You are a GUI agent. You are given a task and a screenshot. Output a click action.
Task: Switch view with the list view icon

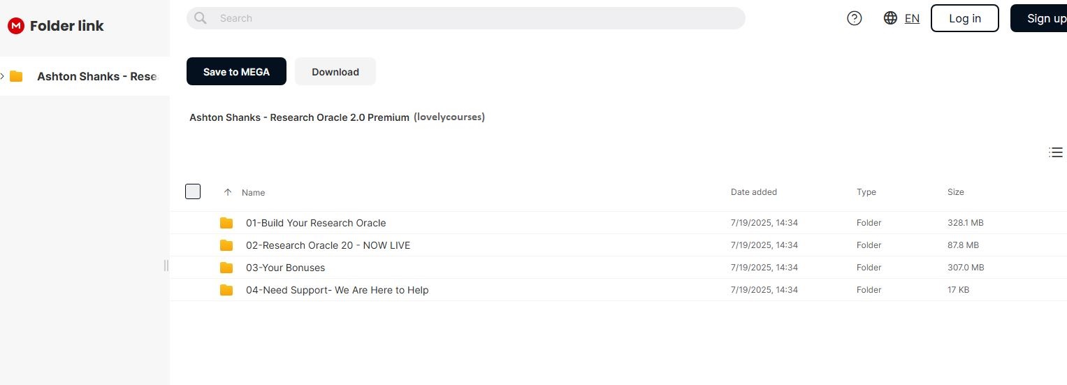1056,152
